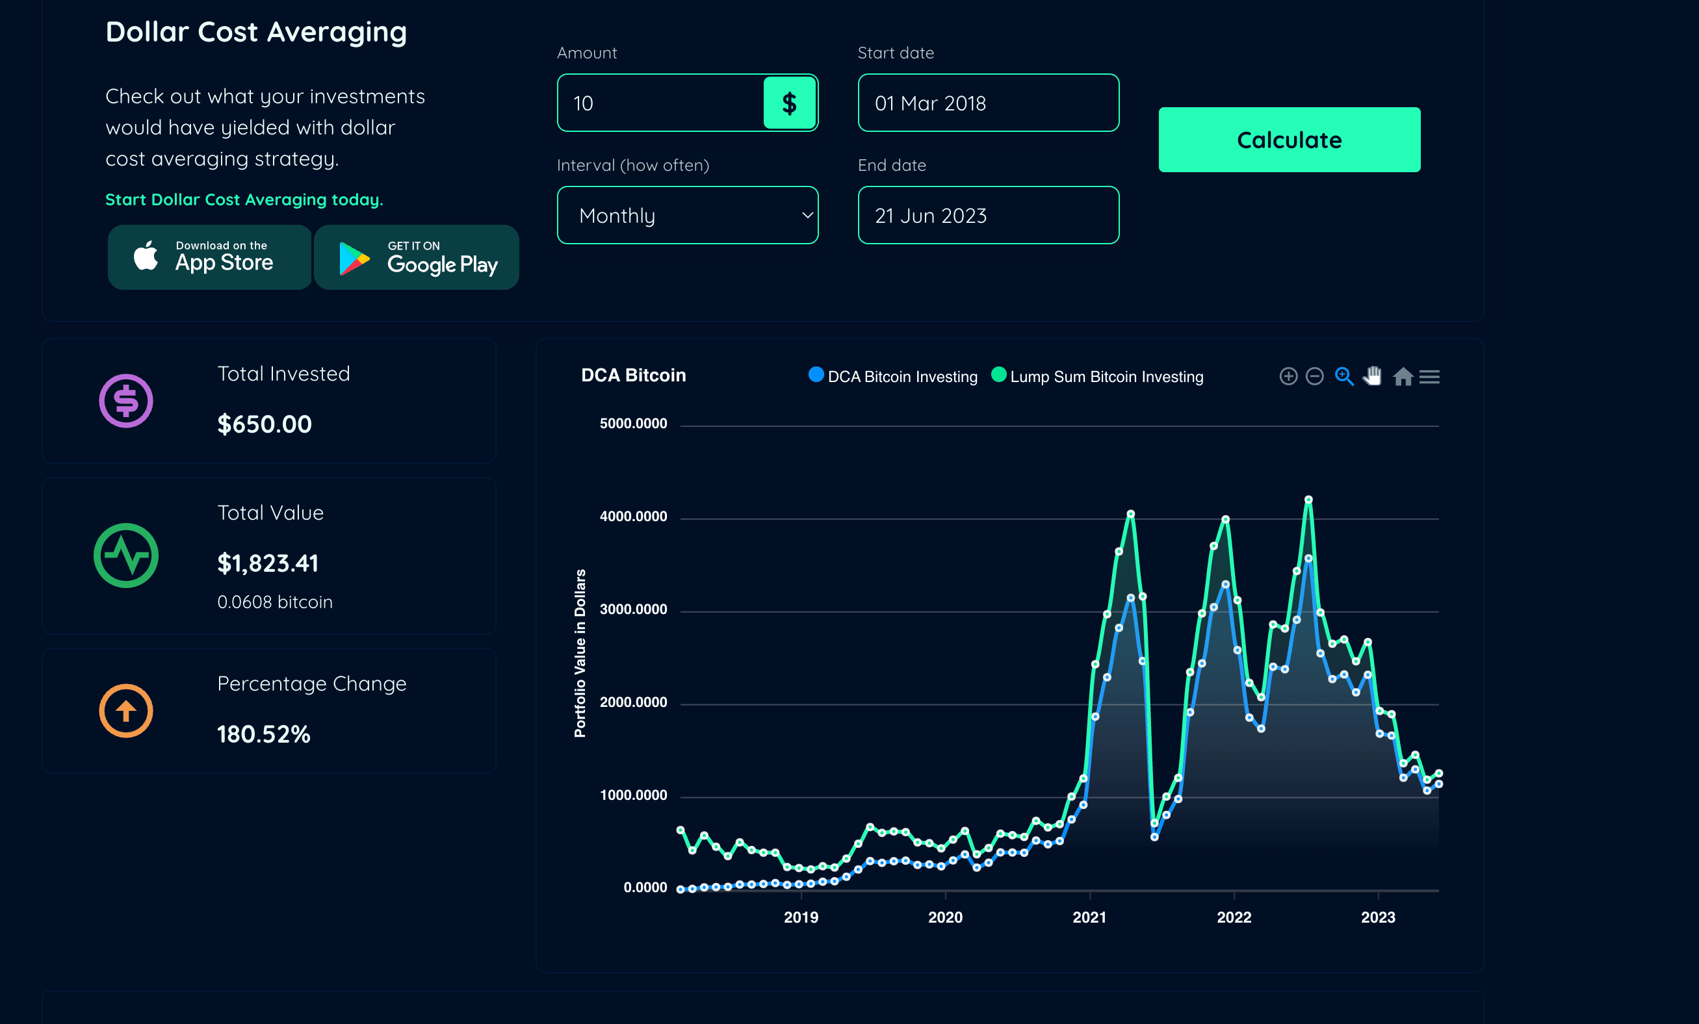Click the Start date field 01 Mar 2018
The image size is (1699, 1024).
[x=988, y=103]
